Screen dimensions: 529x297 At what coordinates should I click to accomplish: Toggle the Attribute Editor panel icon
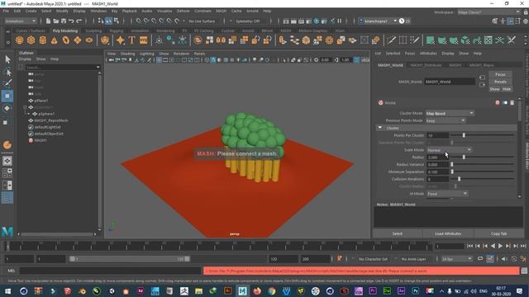[510, 21]
